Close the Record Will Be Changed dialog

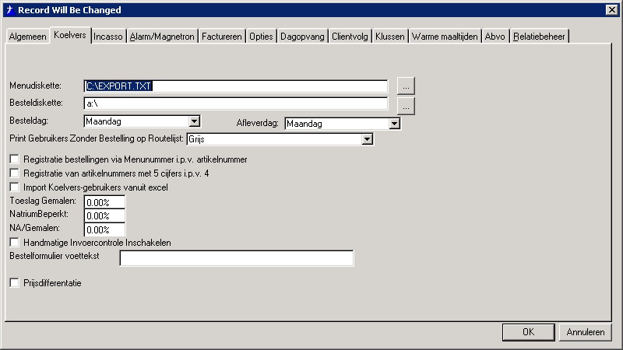[612, 10]
